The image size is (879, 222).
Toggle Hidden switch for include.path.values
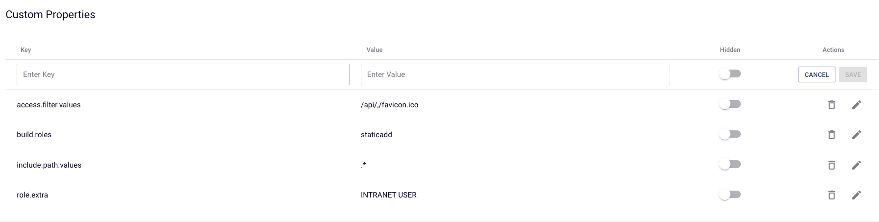point(730,165)
